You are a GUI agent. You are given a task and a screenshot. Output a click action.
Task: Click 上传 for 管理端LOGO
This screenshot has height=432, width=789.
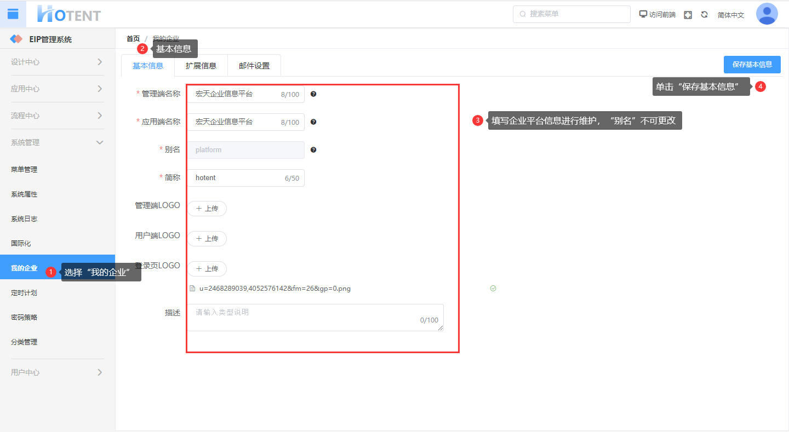coord(207,209)
